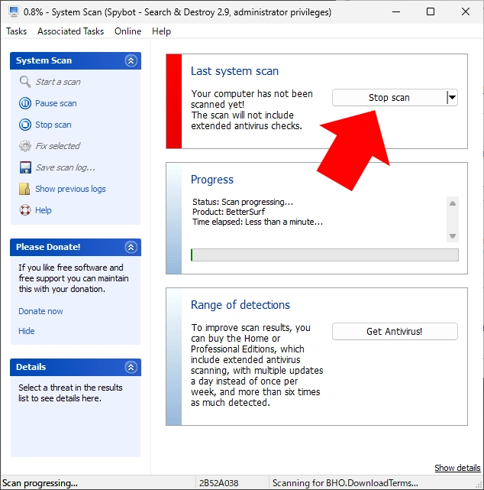This screenshot has width=484, height=490.
Task: Open the Tasks menu
Action: (17, 31)
